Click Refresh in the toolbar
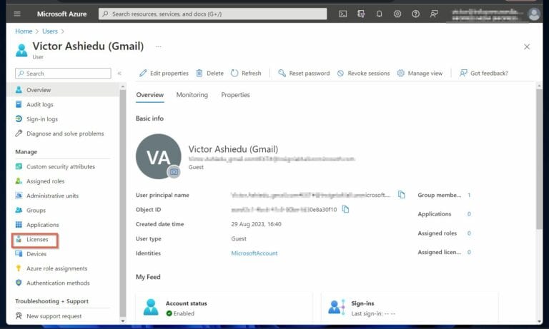 tap(246, 73)
